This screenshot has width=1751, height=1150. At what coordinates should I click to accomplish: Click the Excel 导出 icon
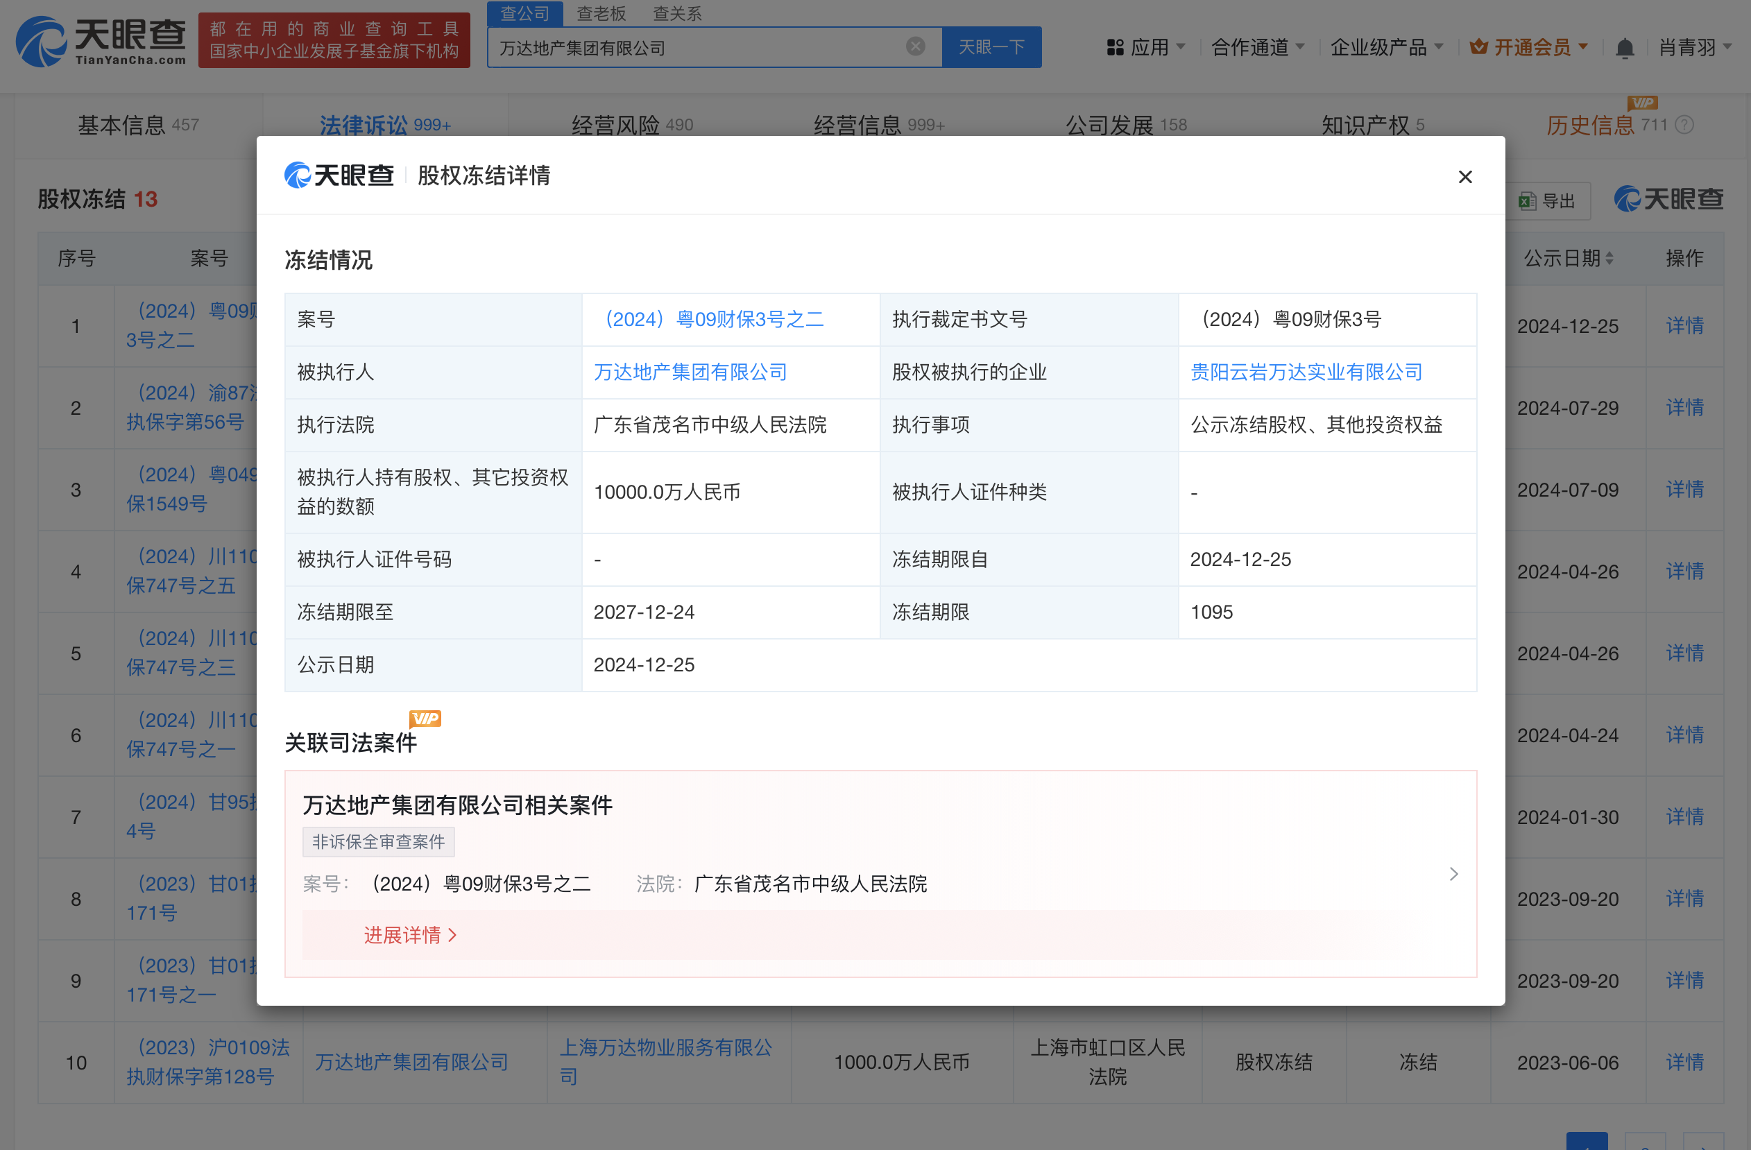pos(1528,201)
